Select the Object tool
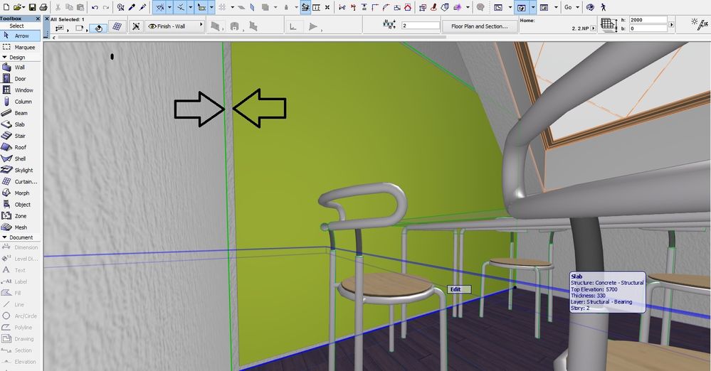 pyautogui.click(x=20, y=204)
